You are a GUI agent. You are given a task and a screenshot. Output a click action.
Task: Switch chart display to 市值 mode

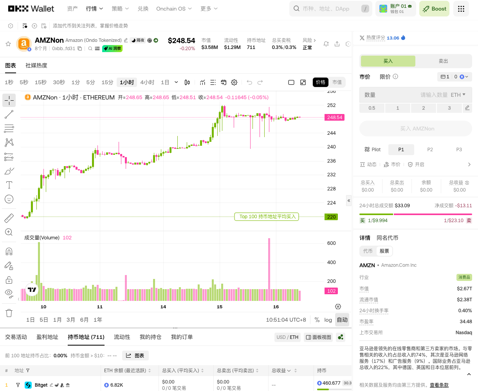(337, 82)
